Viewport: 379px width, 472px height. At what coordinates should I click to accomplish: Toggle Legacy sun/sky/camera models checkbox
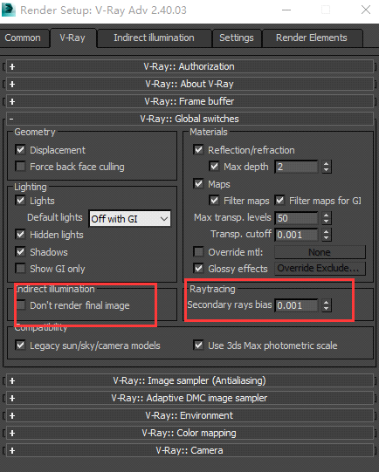coord(20,345)
